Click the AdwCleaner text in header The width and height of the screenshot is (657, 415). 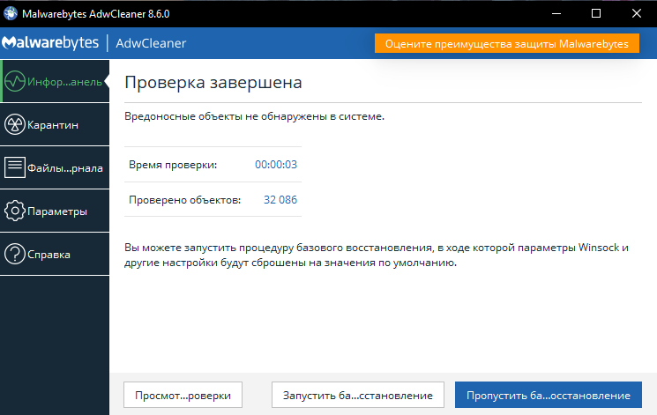(151, 43)
